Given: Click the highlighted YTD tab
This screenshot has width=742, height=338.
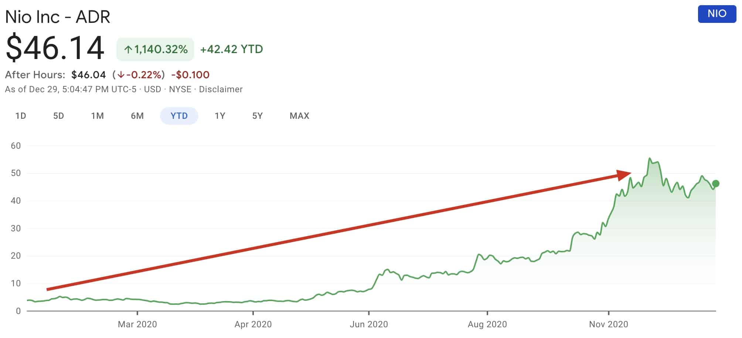Looking at the screenshot, I should [179, 116].
